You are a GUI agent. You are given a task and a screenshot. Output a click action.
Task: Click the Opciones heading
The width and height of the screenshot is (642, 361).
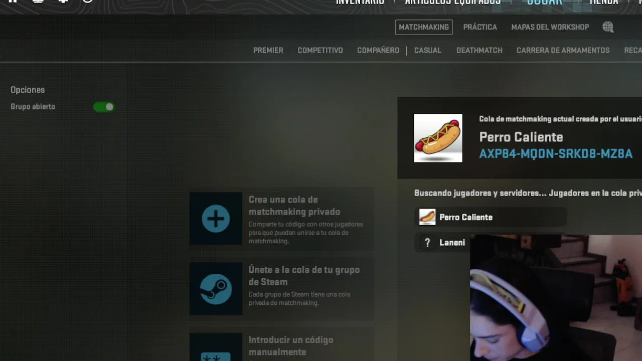[28, 90]
